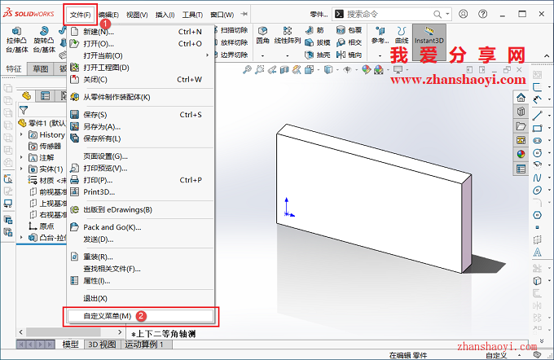554x360 pixels.
Task: Open Custom Properties icon in task pane
Action: (521, 169)
